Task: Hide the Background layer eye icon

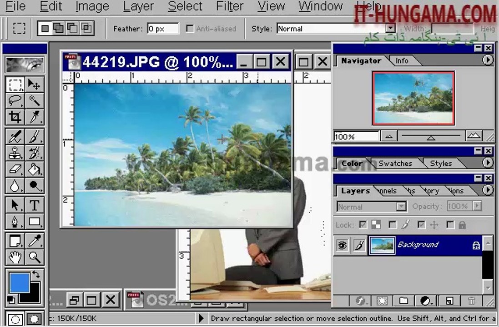Action: coord(342,245)
